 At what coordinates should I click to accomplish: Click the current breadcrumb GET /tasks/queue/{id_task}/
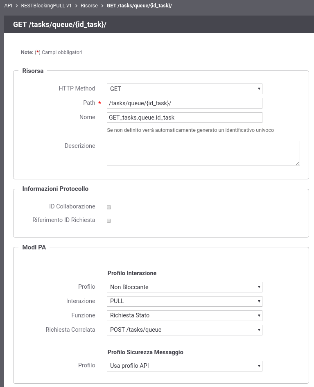click(139, 5)
